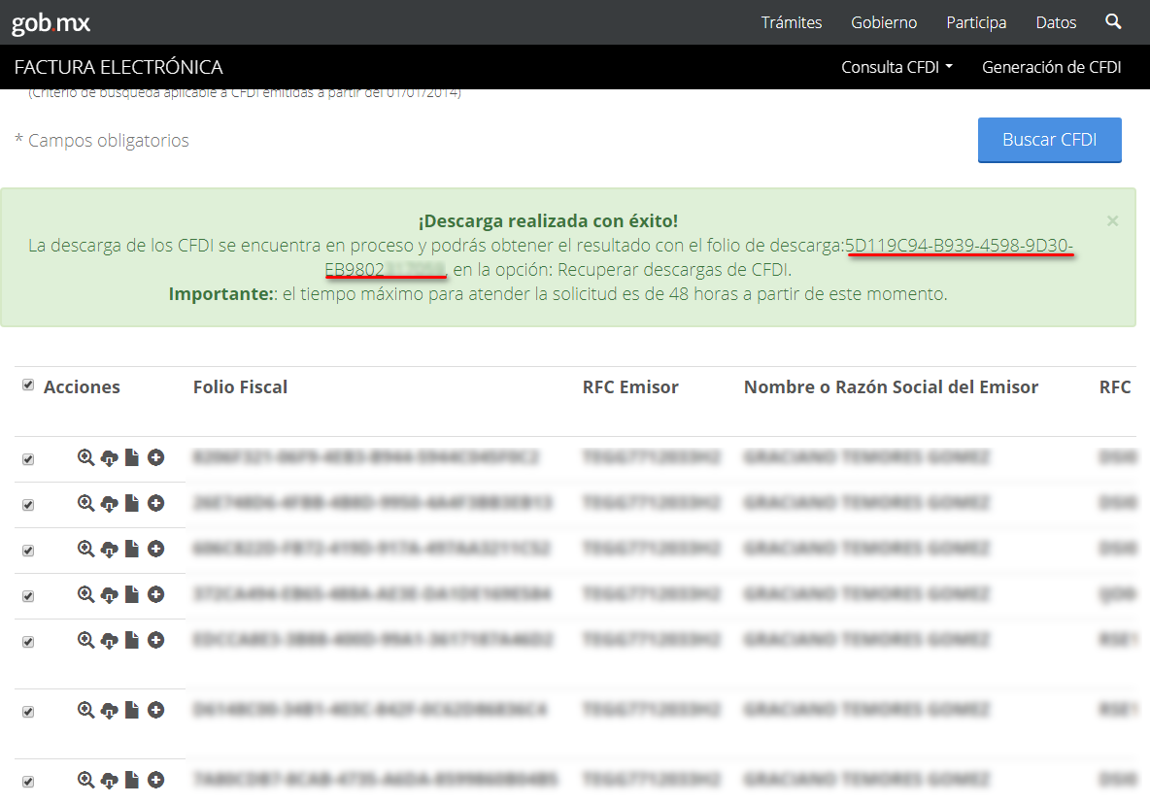
Task: Open the Gobierno navigation link
Action: coord(883,22)
